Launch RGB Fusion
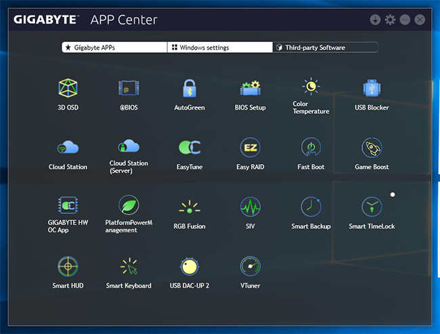 tap(189, 207)
